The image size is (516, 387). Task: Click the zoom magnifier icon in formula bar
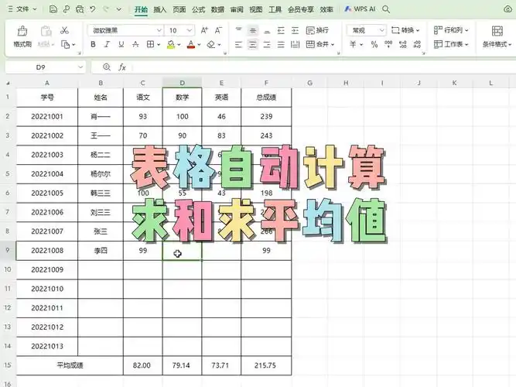tap(107, 67)
